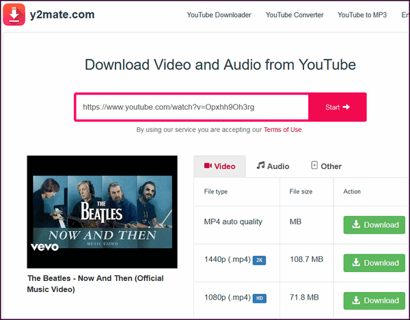Click the 'MB' size in the auto quality row
The width and height of the screenshot is (410, 320).
point(295,222)
